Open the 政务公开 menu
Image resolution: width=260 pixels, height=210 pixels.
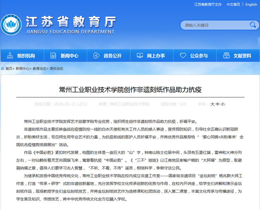(x=109, y=56)
